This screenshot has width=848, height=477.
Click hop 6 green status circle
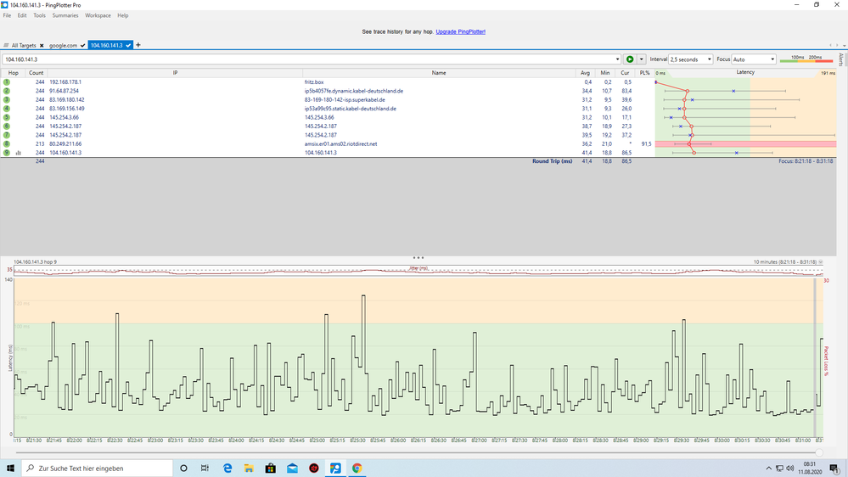click(x=7, y=126)
